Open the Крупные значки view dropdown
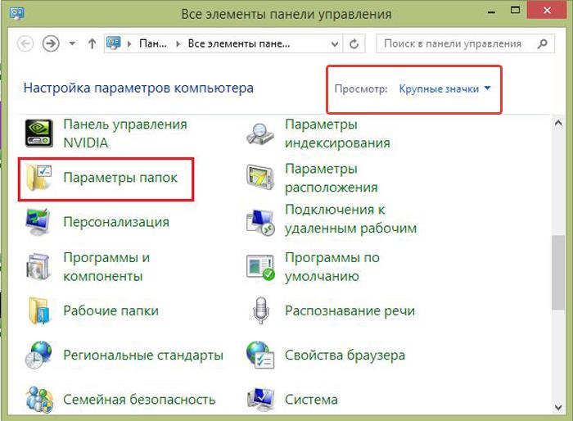Viewport: 573px width, 421px height. tap(444, 88)
